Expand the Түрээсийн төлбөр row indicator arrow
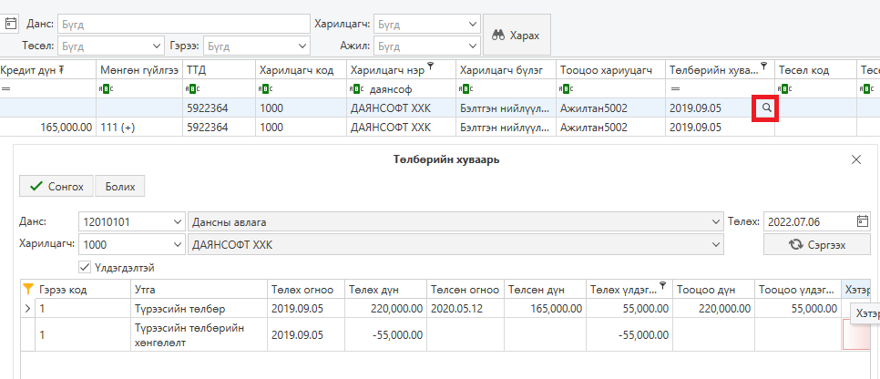The width and height of the screenshot is (880, 379). pos(27,308)
